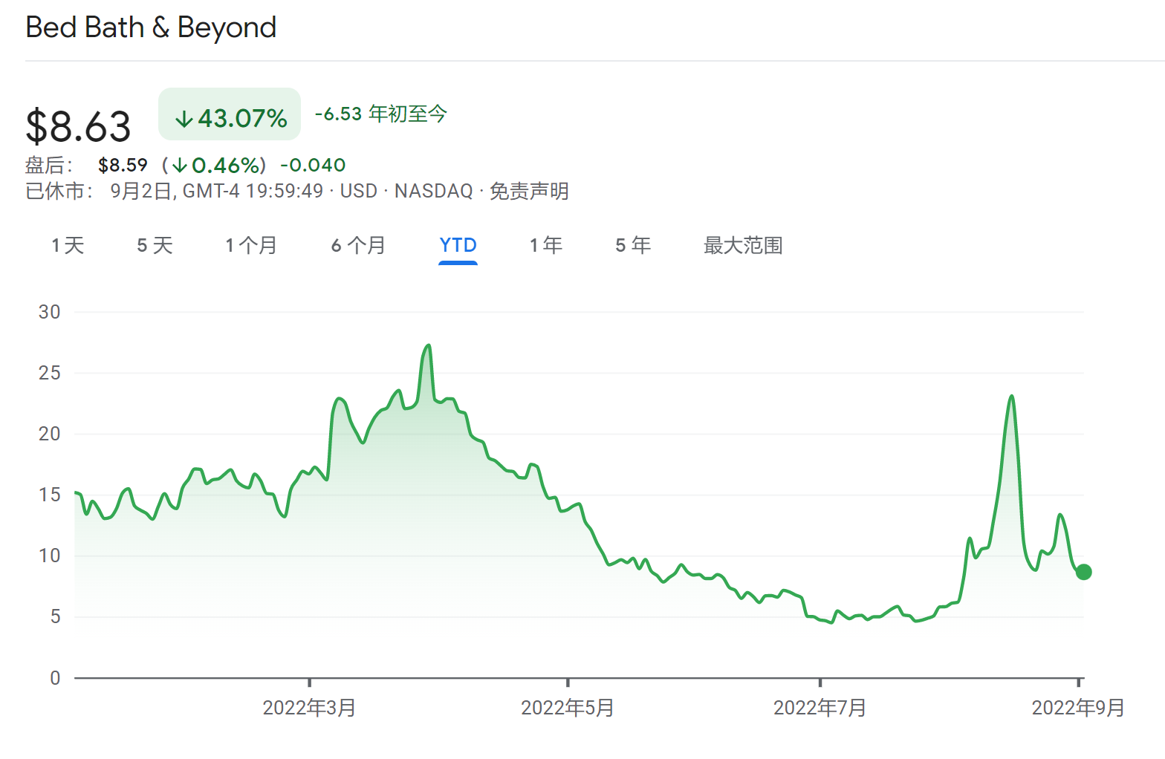Click the after-hours $8.59 price
1165x759 pixels.
click(x=123, y=165)
